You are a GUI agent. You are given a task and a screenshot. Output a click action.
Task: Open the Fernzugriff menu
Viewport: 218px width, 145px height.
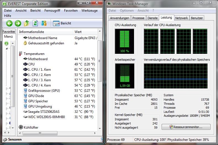coord(52,11)
